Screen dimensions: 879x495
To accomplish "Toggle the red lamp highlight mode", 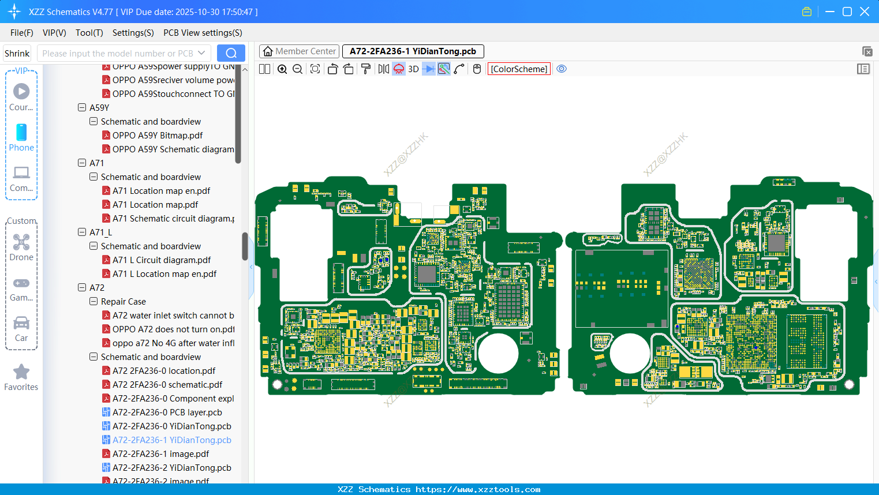I will tap(398, 69).
